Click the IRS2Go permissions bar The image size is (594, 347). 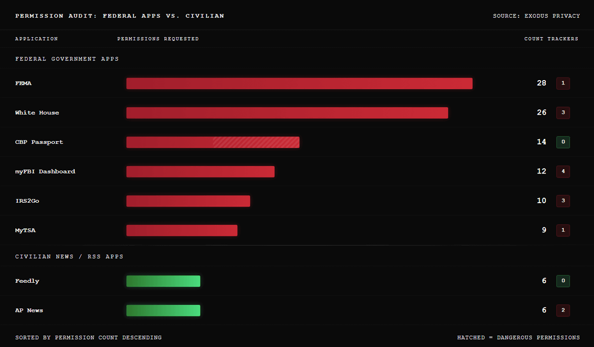188,201
